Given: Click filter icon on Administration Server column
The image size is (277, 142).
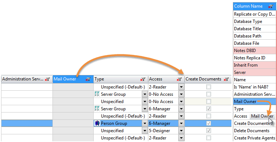Looking at the screenshot, I should click(47, 79).
